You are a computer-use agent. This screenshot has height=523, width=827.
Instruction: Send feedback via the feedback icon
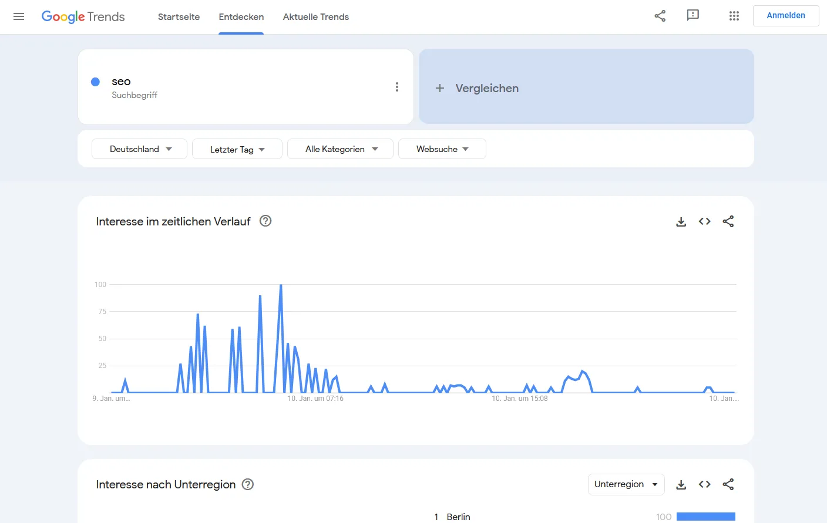tap(693, 16)
